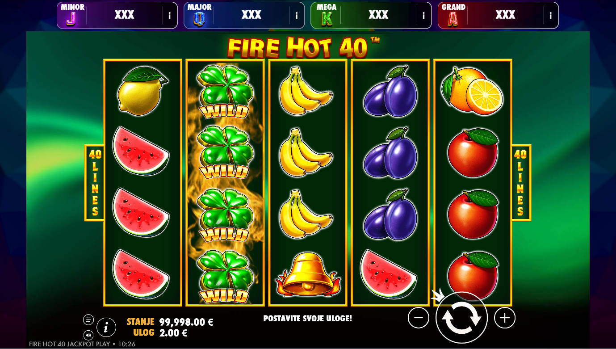Click the right 40 Lines indicator
This screenshot has height=349, width=616.
520,183
